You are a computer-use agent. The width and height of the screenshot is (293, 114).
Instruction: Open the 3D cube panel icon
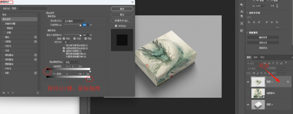[x=241, y=30]
